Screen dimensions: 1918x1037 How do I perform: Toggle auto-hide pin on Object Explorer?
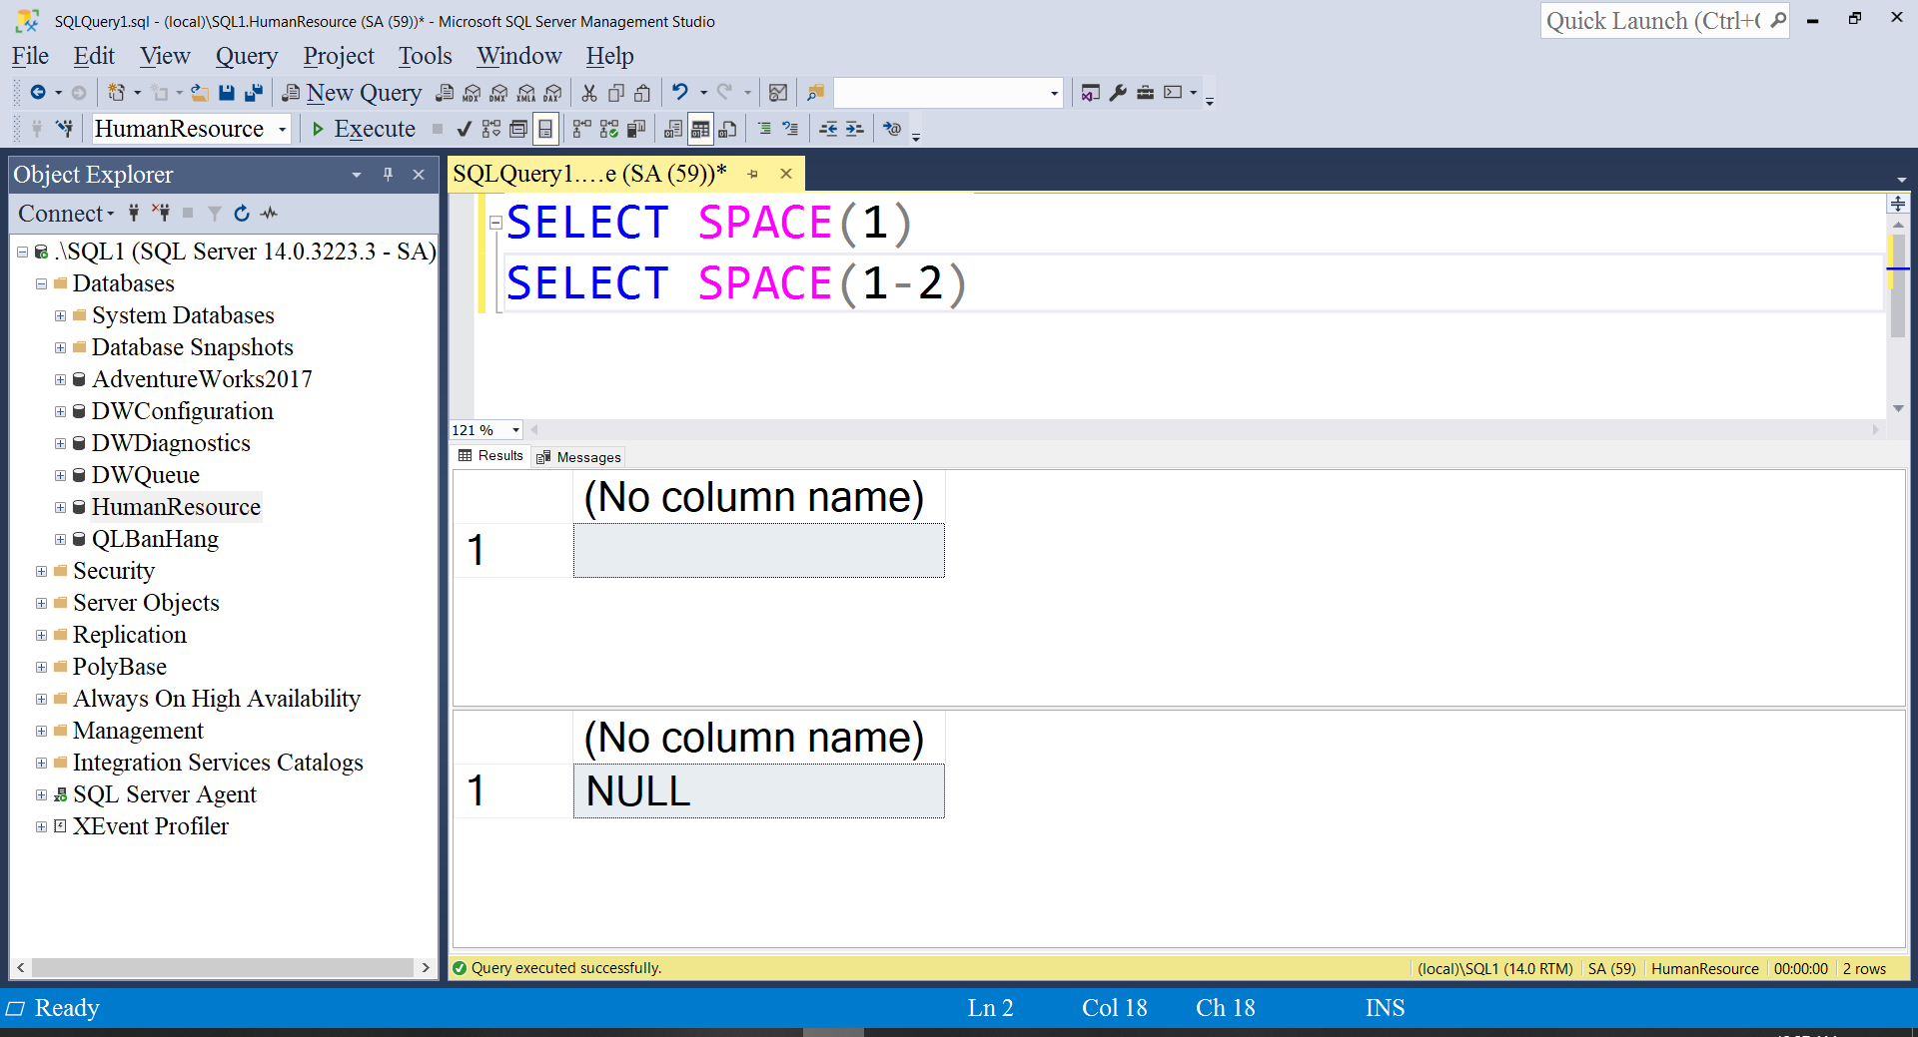(388, 175)
